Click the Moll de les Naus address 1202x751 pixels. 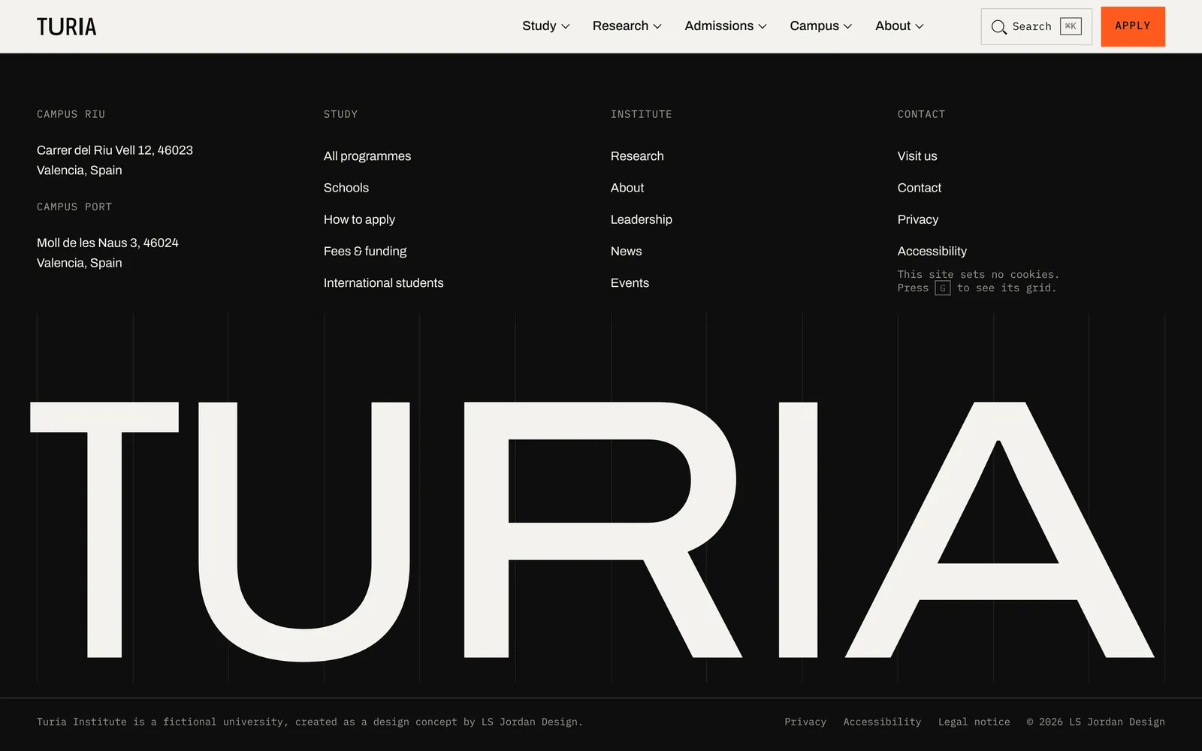[107, 253]
